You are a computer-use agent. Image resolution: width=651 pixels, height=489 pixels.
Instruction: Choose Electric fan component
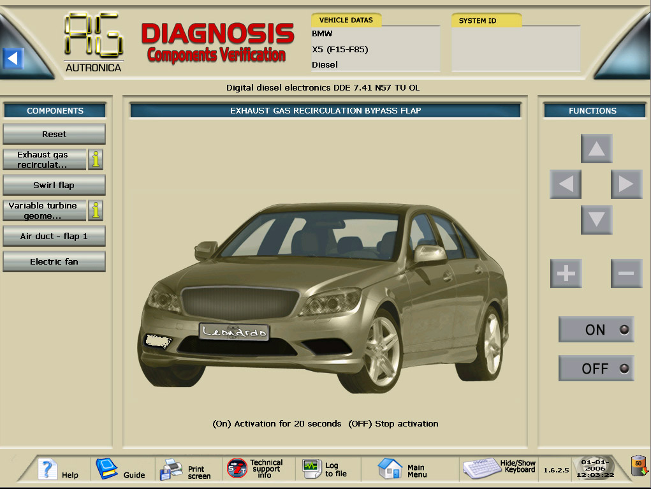click(x=54, y=262)
